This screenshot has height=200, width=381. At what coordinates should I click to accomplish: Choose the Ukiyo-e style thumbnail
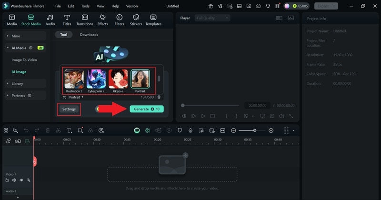[x=118, y=79]
